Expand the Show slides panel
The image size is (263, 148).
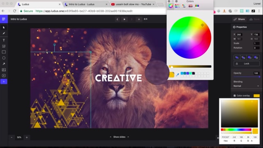point(119,137)
